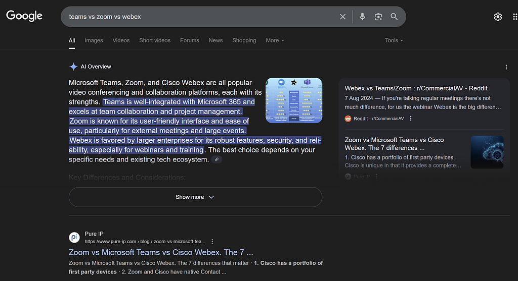
Task: Select the All tab
Action: pyautogui.click(x=72, y=40)
